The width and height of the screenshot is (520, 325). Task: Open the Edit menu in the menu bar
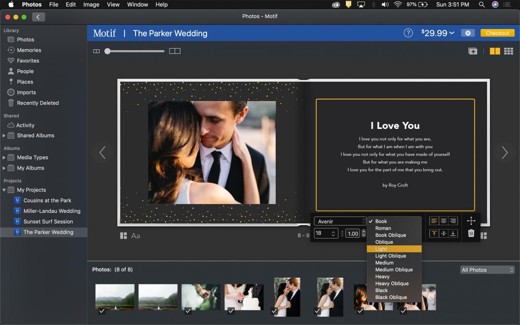(71, 4)
